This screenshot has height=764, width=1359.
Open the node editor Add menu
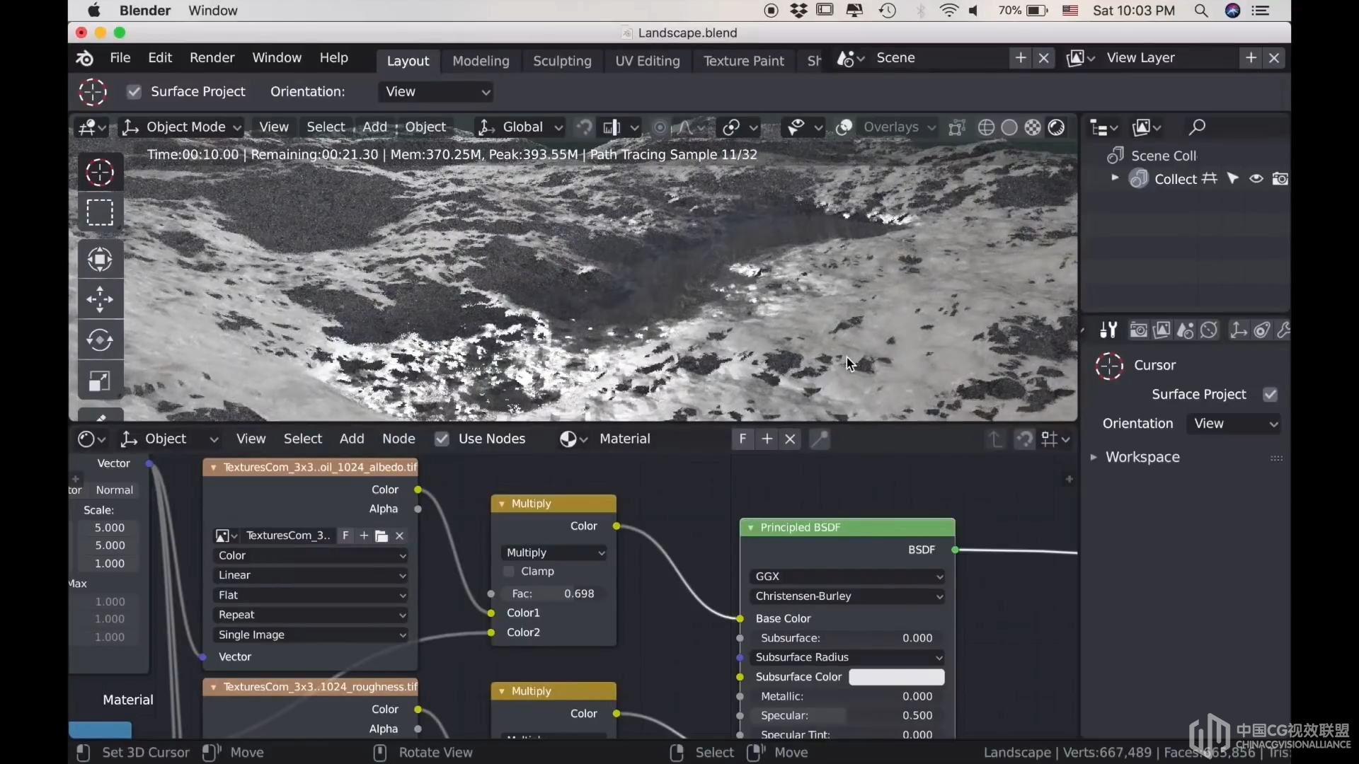(352, 439)
